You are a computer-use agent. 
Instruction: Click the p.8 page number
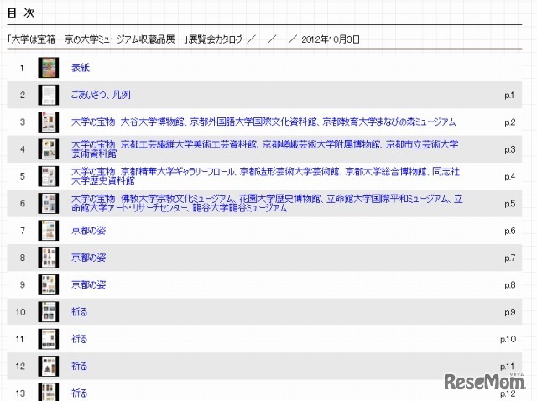509,285
